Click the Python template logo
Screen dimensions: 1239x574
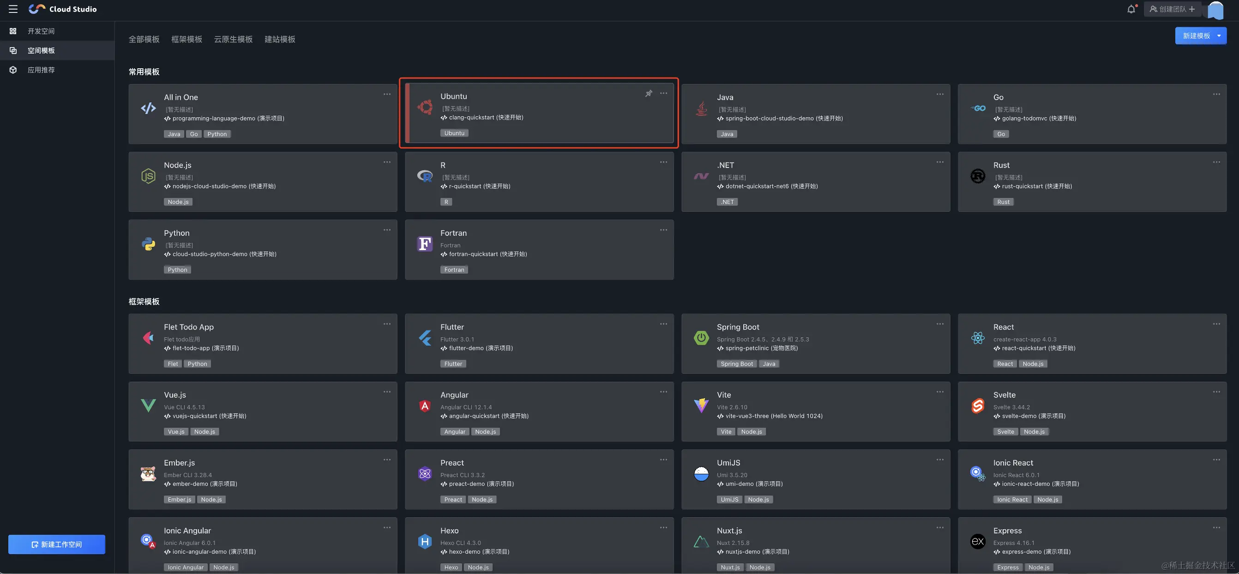point(148,244)
